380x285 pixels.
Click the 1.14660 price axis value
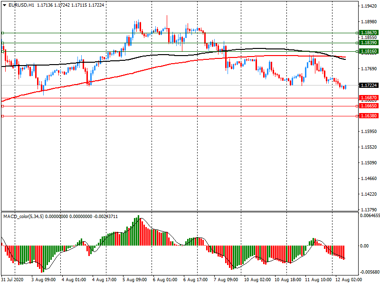[x=369, y=179]
